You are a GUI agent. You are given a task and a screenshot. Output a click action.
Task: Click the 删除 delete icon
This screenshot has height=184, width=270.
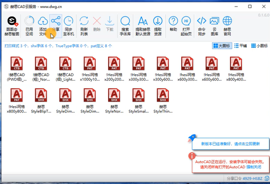coord(97,24)
